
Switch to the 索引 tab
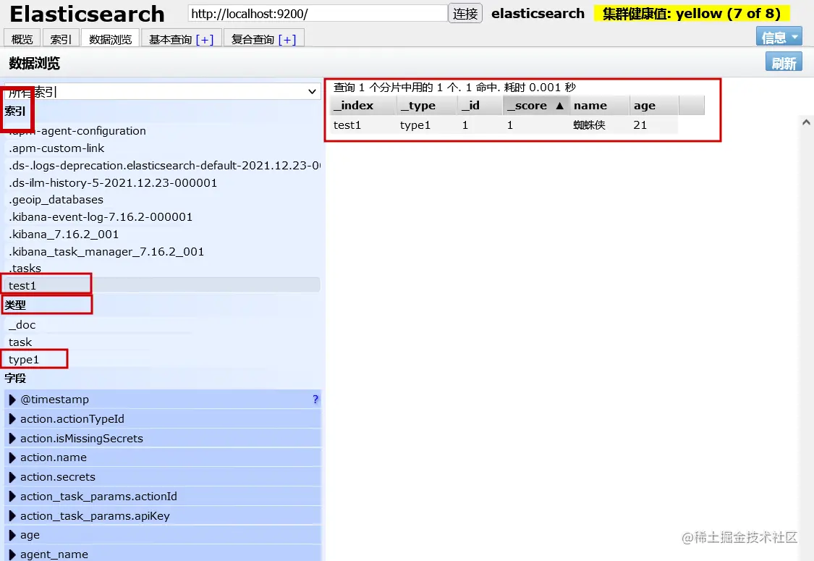click(x=61, y=39)
